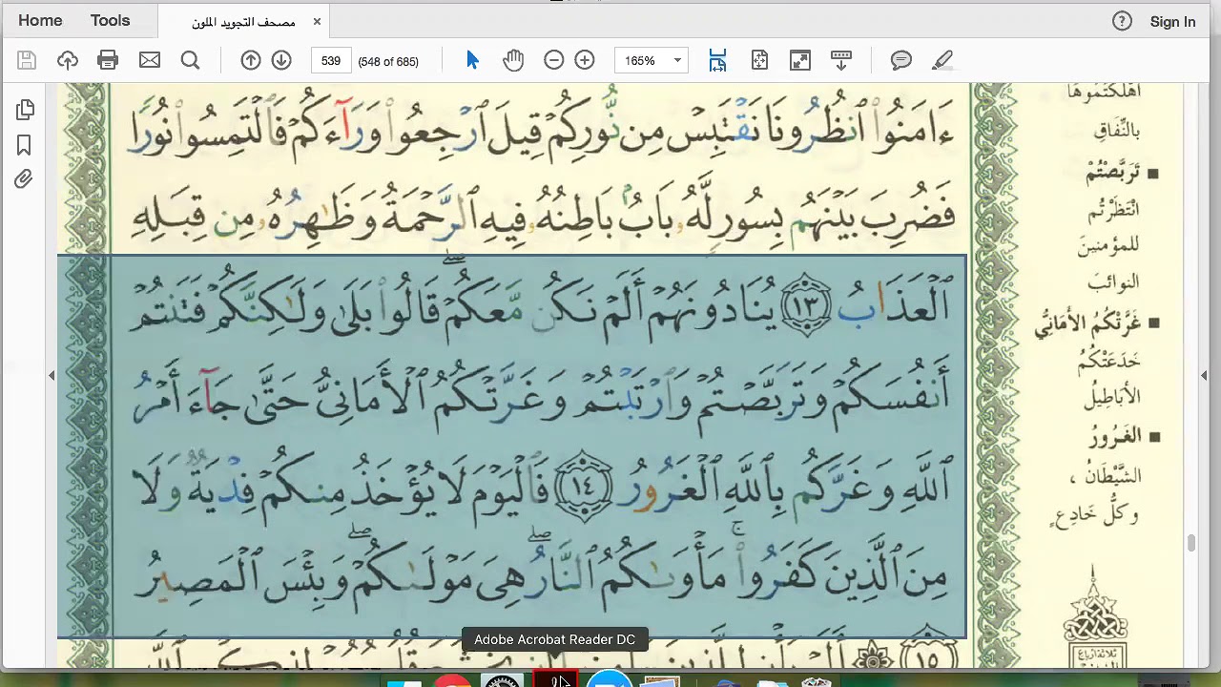
Task: Select the مصحف التجويد الملون document tab
Action: [x=244, y=22]
